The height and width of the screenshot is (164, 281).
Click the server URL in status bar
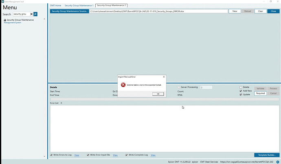[247, 162]
